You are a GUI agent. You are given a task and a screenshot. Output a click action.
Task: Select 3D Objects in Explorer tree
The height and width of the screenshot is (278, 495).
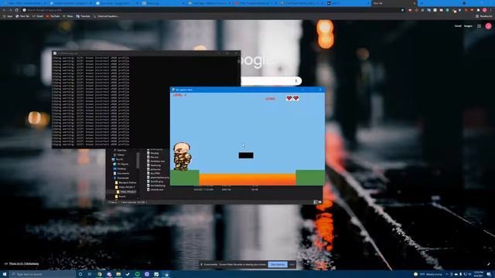tap(121, 164)
